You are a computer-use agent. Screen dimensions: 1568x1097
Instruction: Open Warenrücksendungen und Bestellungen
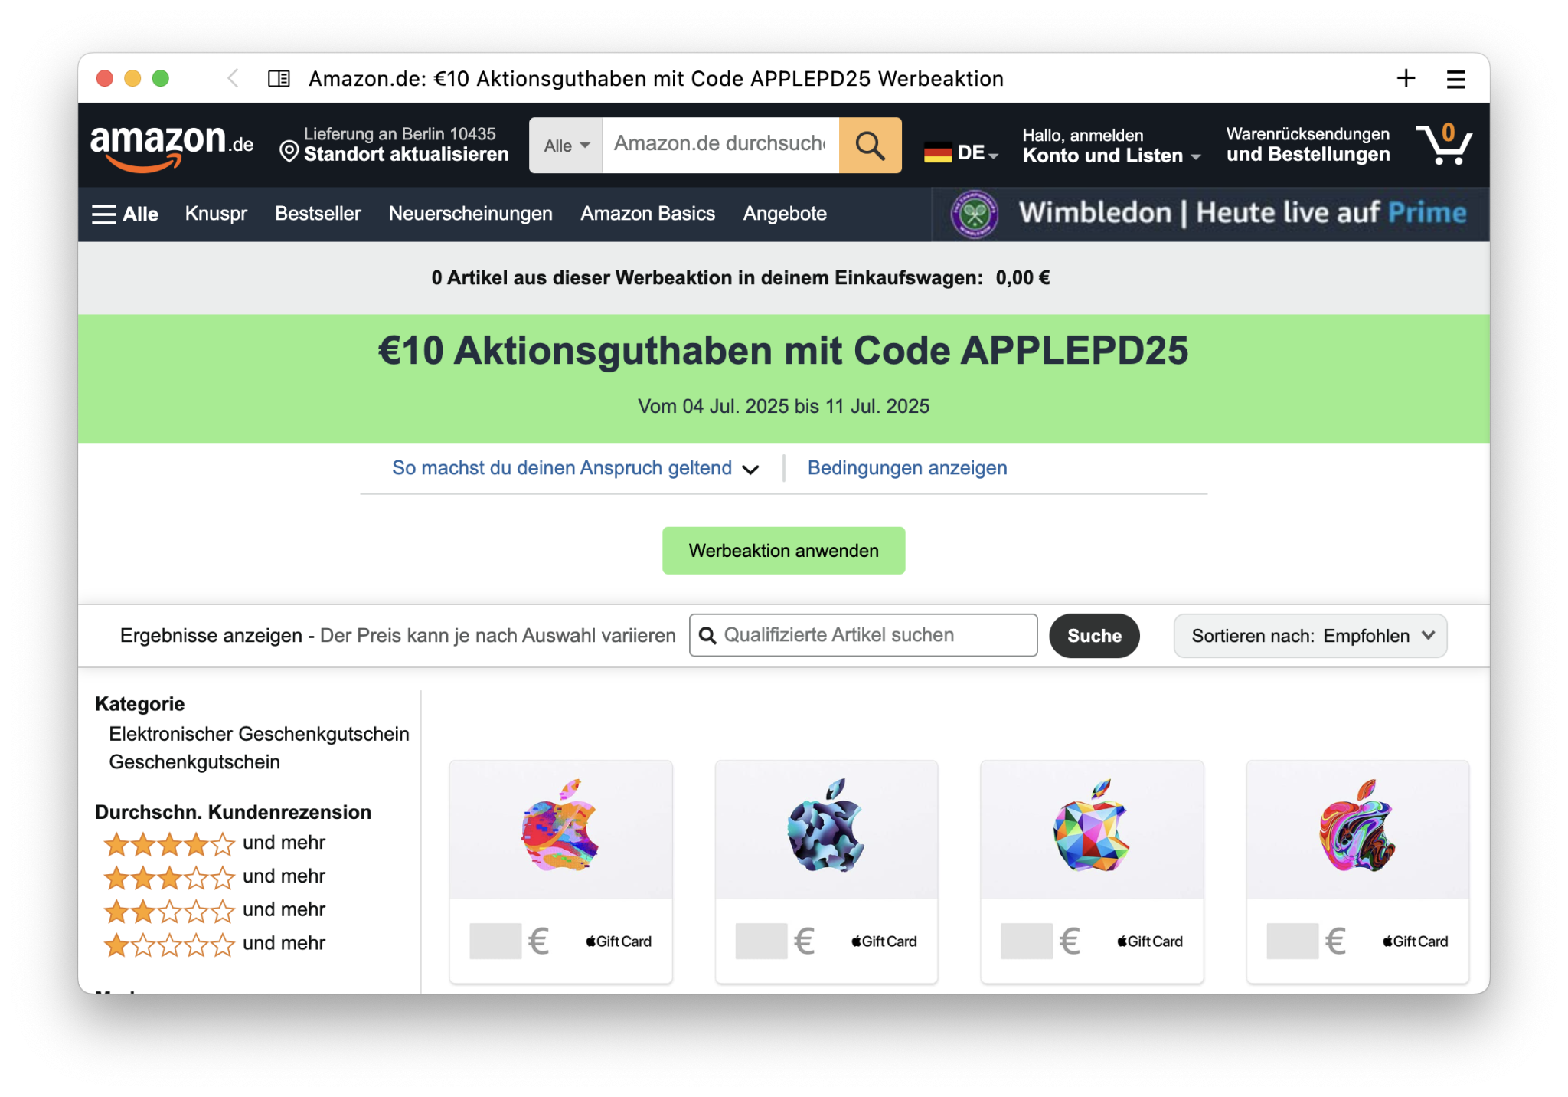1308,145
